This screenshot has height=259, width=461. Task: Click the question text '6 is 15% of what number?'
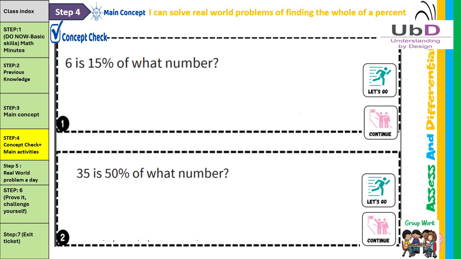click(x=142, y=63)
